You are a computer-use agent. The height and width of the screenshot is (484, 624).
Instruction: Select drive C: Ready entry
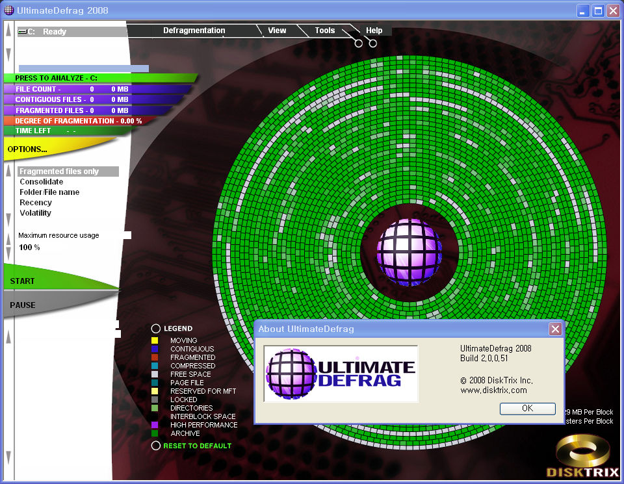pyautogui.click(x=72, y=32)
